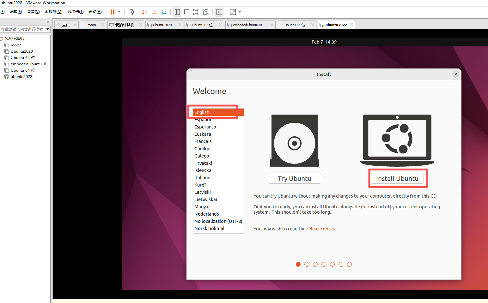Open the 选项卡(T) menu

pyautogui.click(x=76, y=12)
